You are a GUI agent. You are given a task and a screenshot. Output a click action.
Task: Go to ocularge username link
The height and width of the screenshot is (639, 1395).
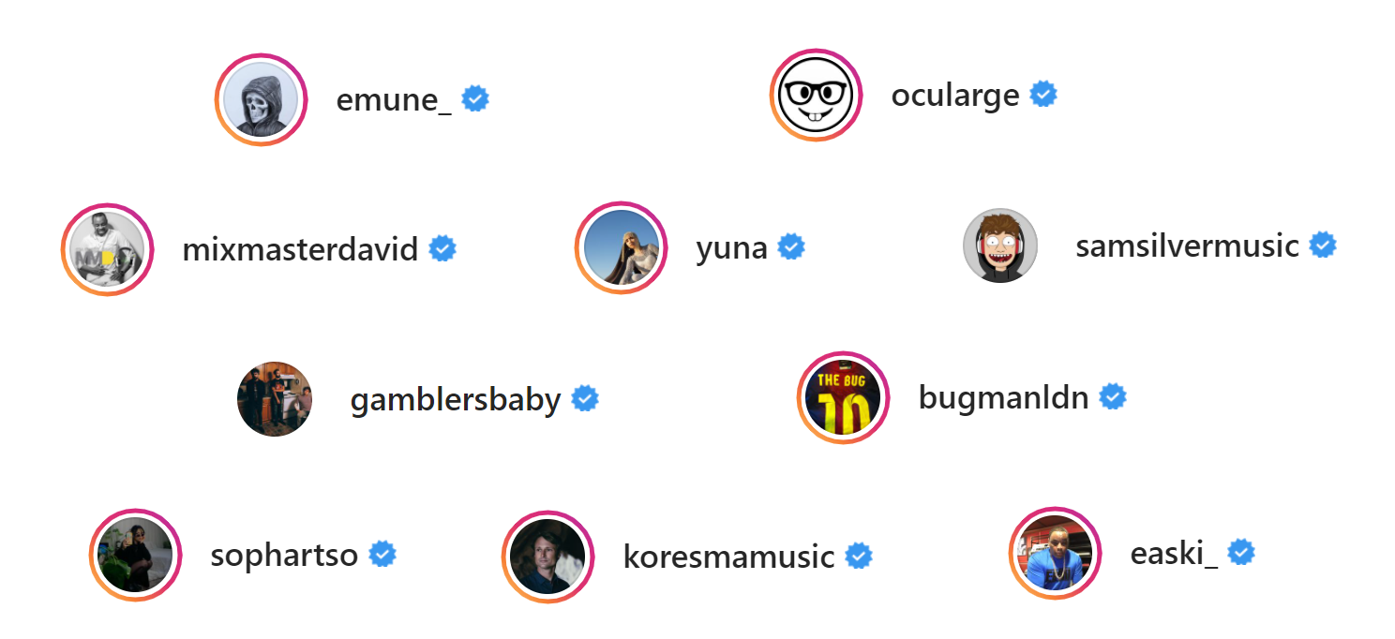955,96
